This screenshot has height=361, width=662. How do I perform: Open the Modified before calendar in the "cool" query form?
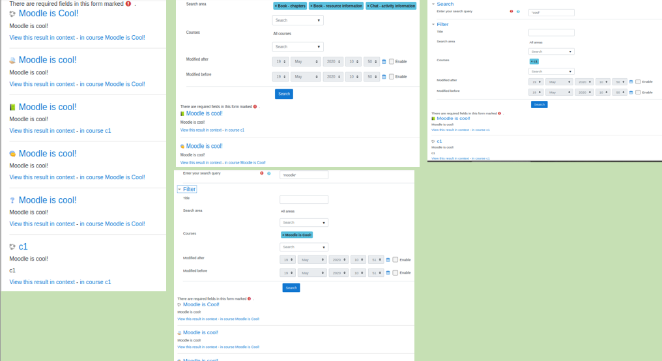click(x=631, y=92)
